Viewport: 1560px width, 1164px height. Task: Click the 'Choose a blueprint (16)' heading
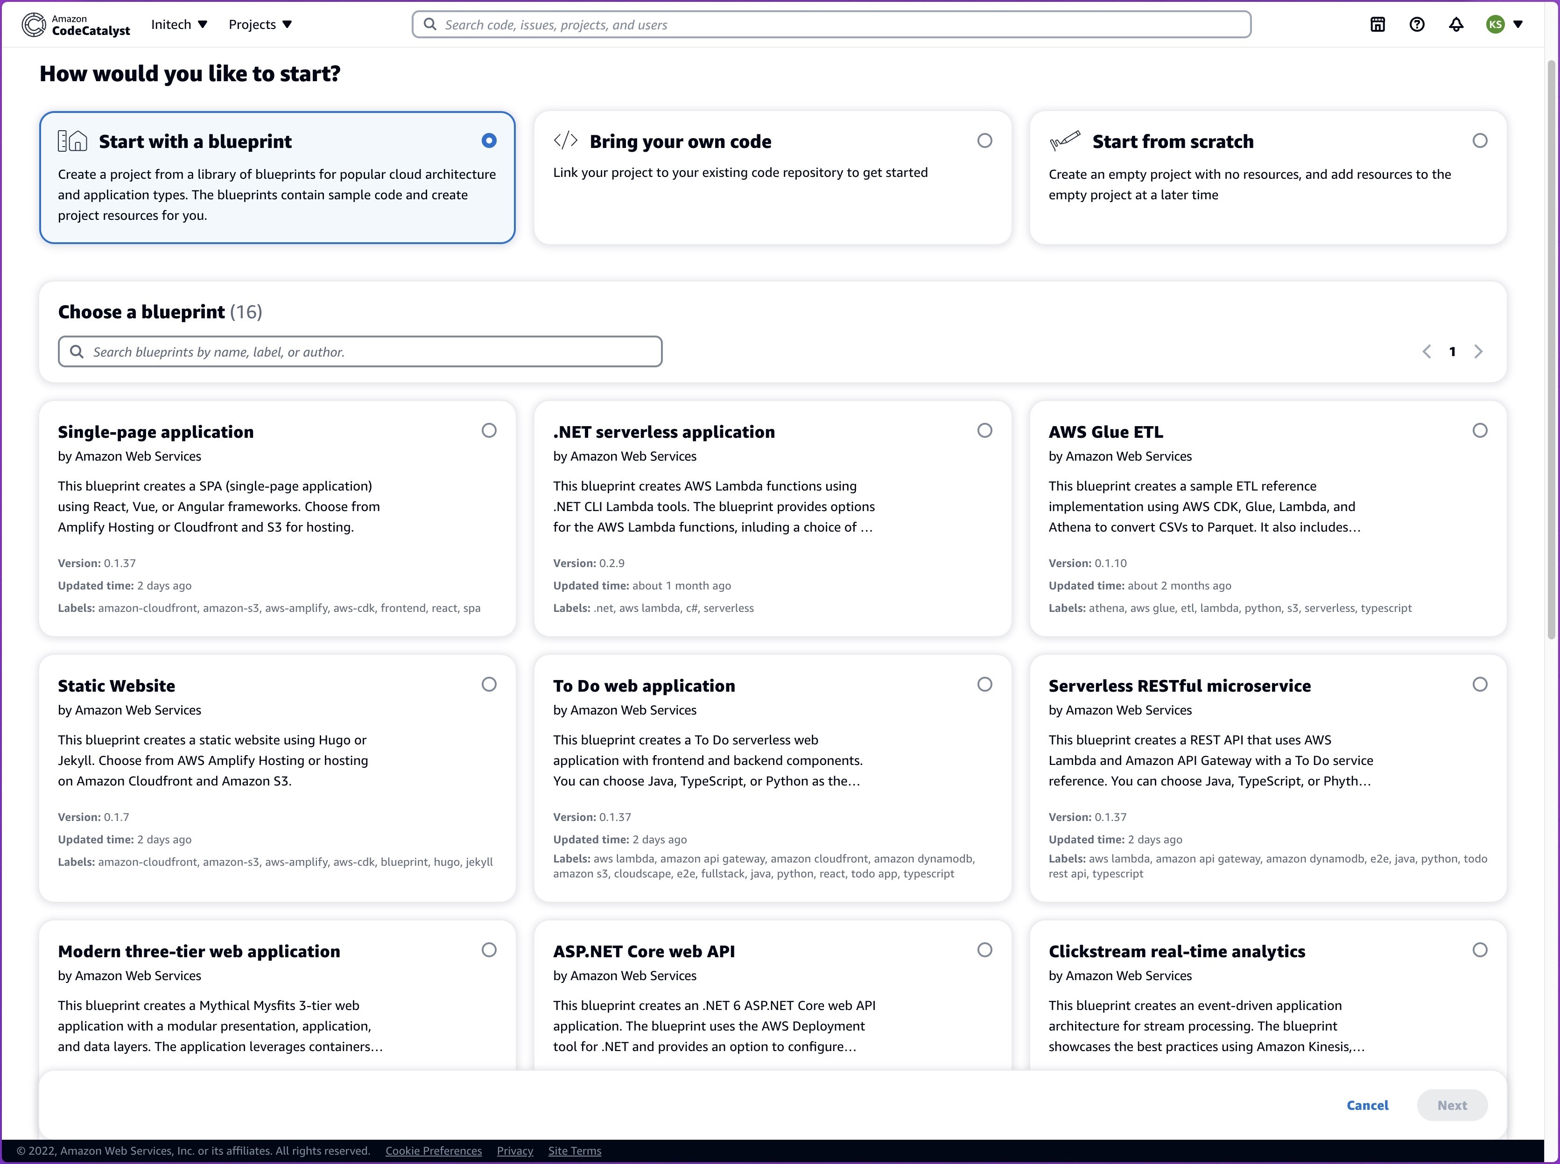coord(160,312)
